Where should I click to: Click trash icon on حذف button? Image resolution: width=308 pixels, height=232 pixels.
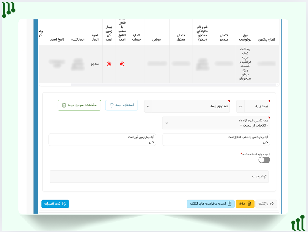click(249, 204)
